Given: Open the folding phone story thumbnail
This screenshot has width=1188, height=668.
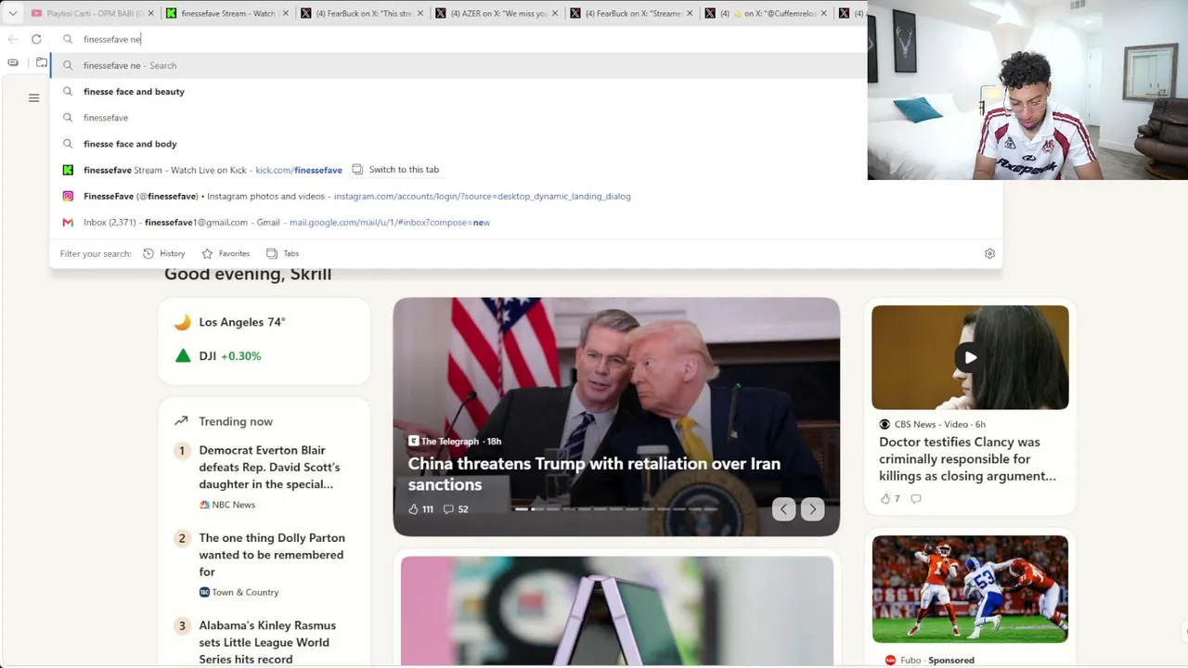Looking at the screenshot, I should 616,610.
